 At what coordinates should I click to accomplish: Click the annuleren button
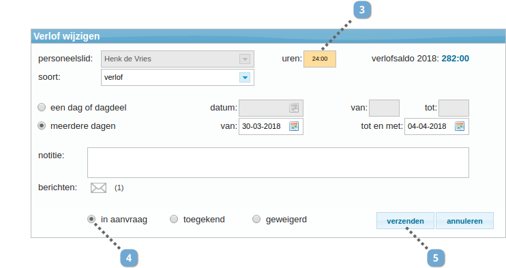tap(464, 221)
